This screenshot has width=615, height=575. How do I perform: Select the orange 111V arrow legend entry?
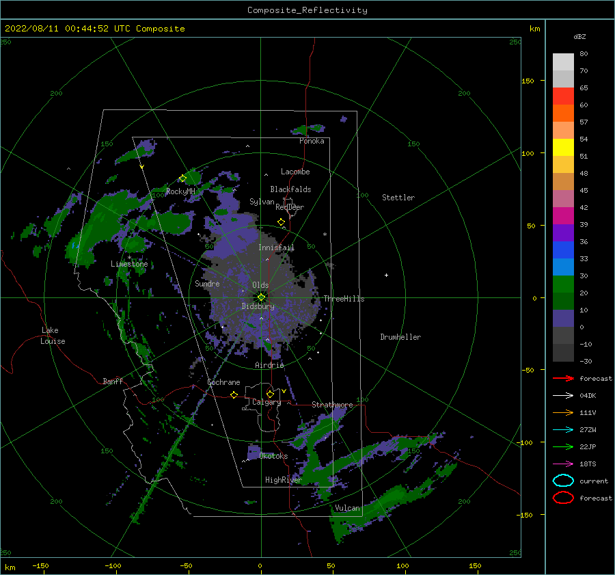pos(563,412)
